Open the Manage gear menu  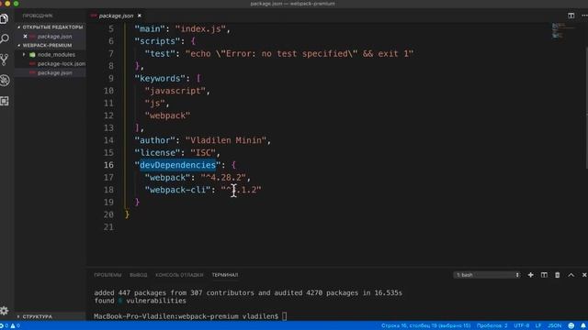pos(5,310)
